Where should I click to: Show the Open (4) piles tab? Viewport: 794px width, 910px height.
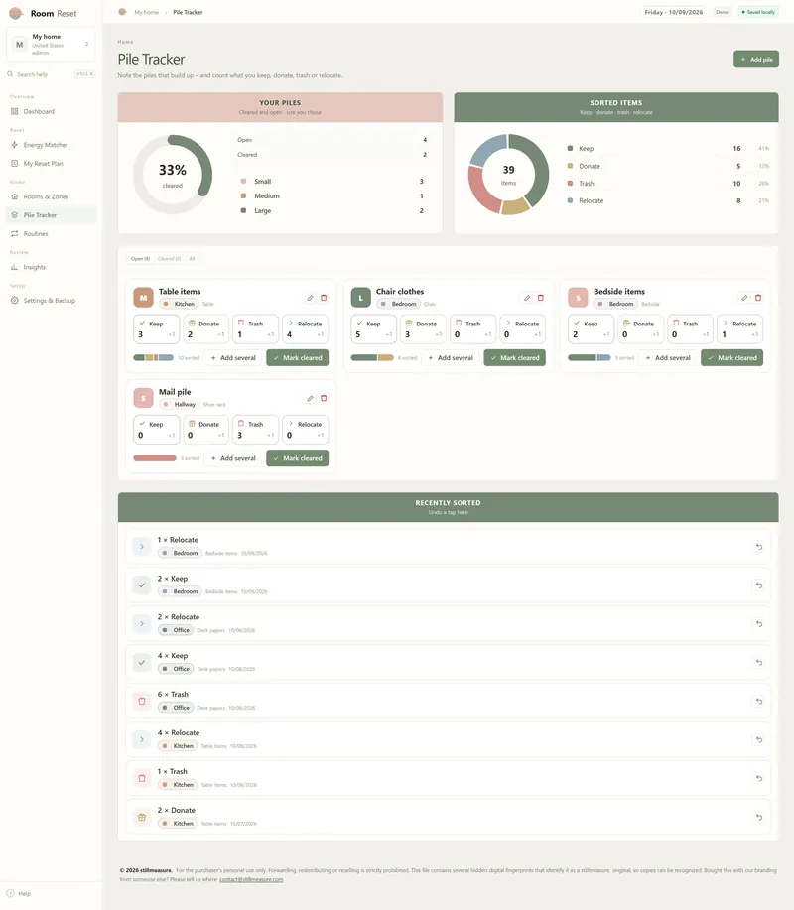[x=141, y=259]
